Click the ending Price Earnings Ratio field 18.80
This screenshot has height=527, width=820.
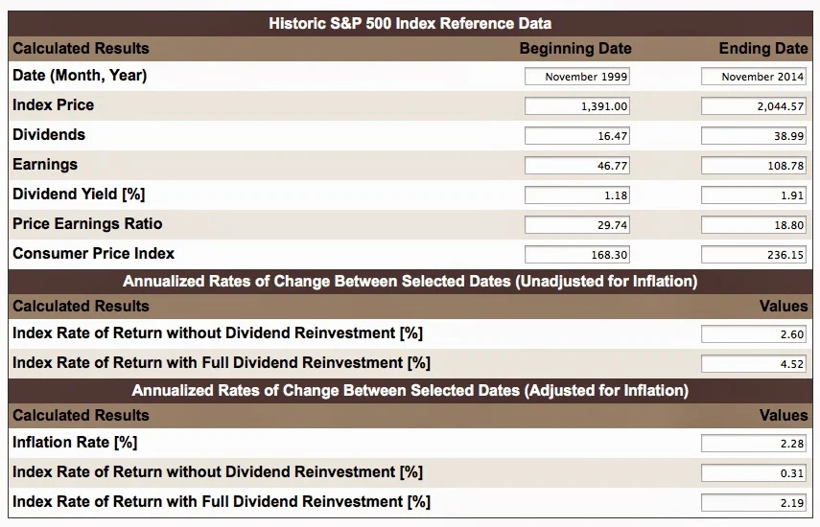754,225
